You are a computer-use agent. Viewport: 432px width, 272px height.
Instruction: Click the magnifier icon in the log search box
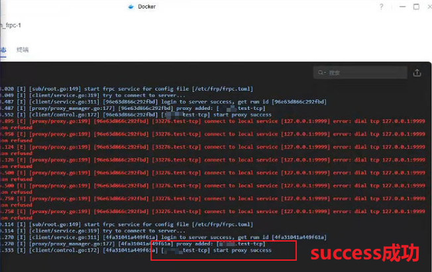[321, 72]
